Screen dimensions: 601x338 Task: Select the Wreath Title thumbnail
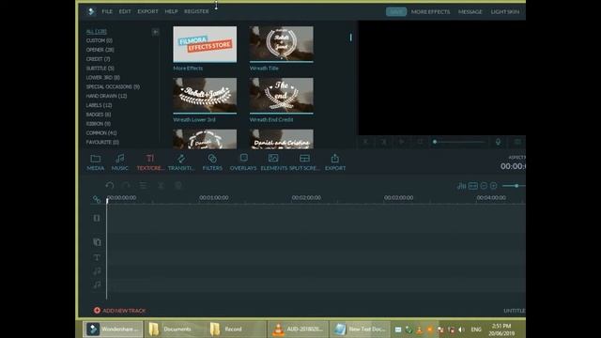point(282,44)
